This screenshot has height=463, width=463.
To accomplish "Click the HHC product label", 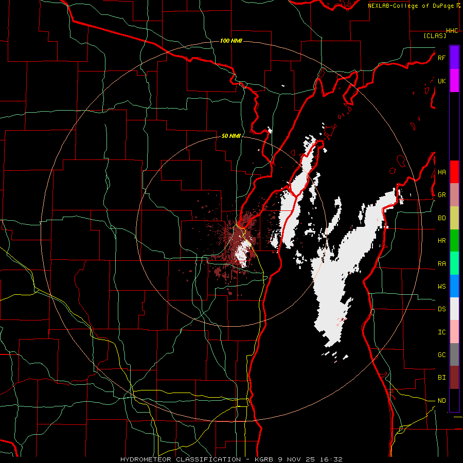I will (x=452, y=31).
